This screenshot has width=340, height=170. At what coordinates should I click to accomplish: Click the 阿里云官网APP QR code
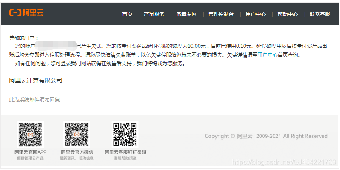point(30,134)
